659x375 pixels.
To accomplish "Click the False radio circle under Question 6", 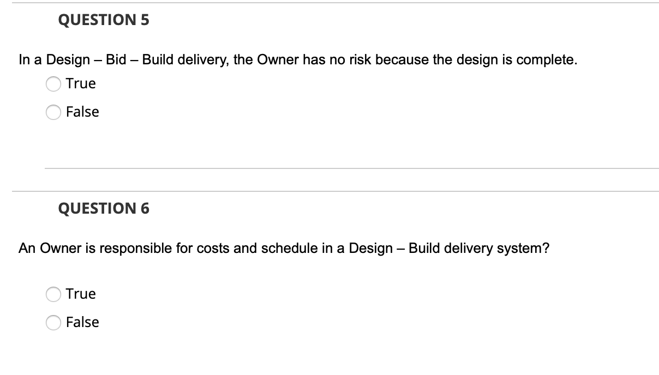I will click(53, 322).
